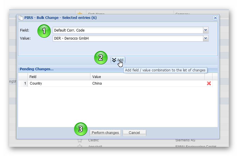Toggle favorite star for Annabell
This screenshot has width=238, height=156.
coord(80,146)
